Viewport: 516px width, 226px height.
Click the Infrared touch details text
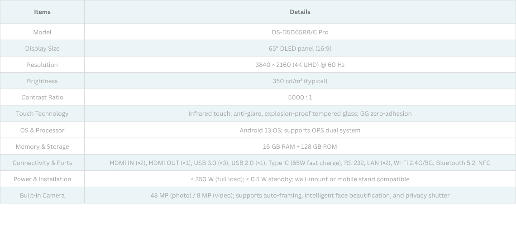click(300, 113)
